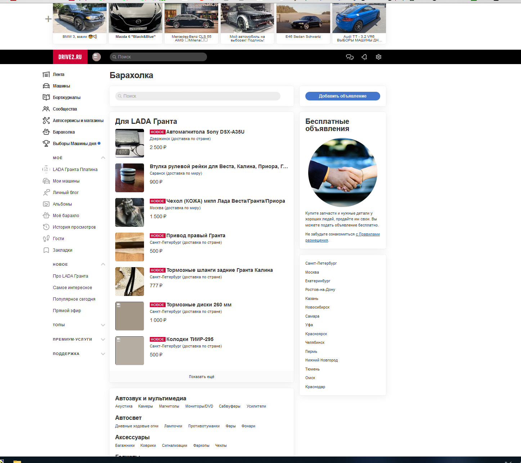Click the Личный блог icon
The width and height of the screenshot is (521, 463).
coord(46,193)
